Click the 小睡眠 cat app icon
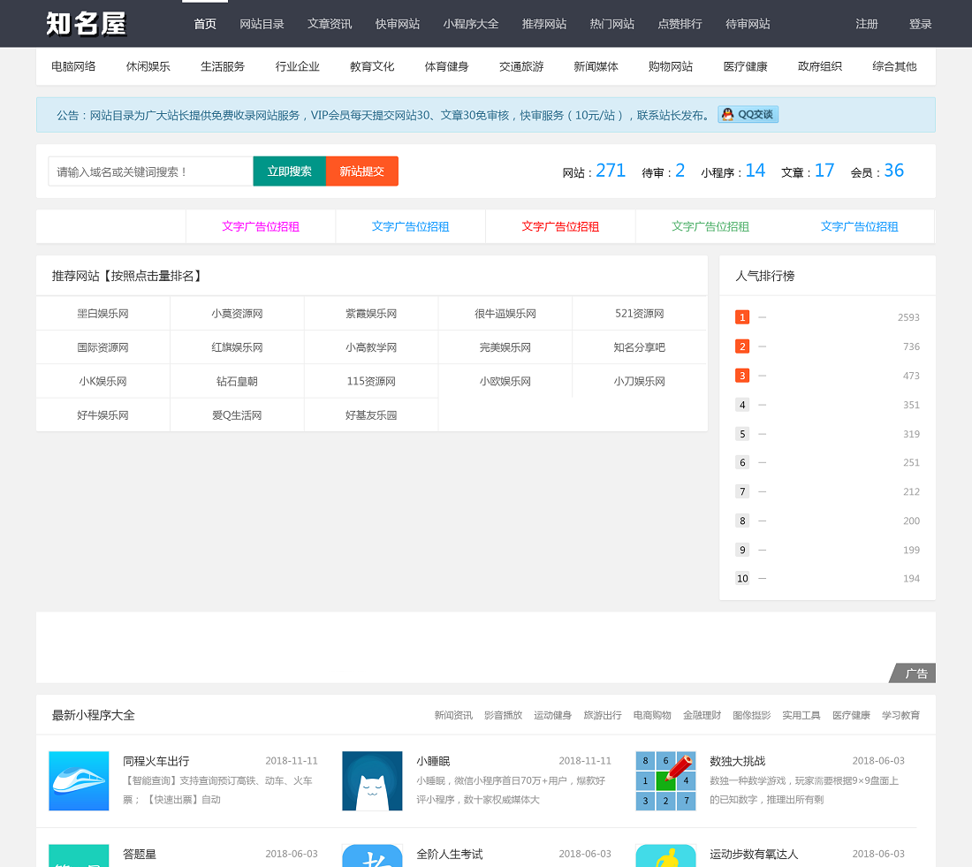 pos(372,780)
